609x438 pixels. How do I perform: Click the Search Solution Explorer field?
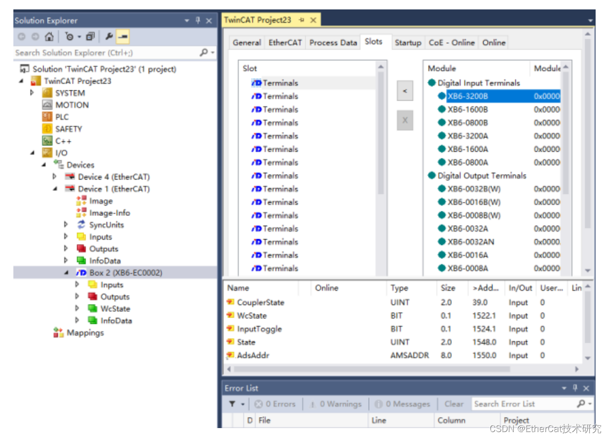[107, 52]
